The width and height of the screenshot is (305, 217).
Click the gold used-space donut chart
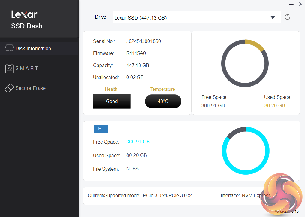[x=245, y=63]
